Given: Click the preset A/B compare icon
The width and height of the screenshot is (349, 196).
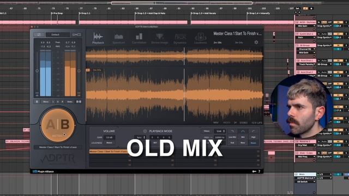Looking at the screenshot, I should coord(76,35).
